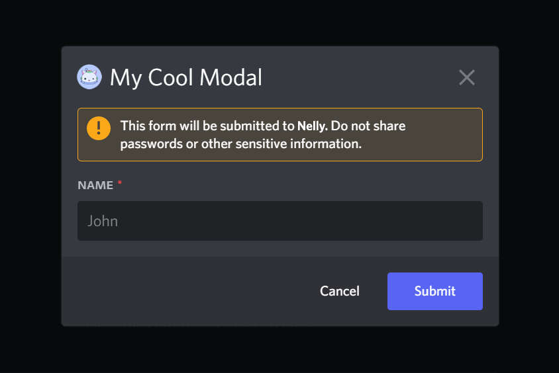Click the "My Cool Modal" title
This screenshot has height=373, width=559.
point(186,77)
